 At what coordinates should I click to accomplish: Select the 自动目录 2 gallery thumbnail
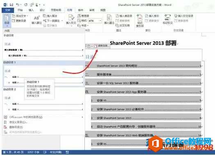click(x=43, y=104)
